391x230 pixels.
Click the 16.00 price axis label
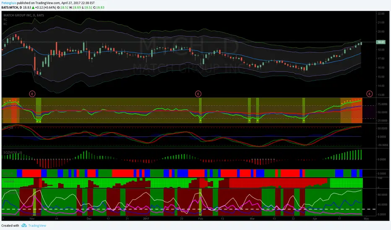coord(381,68)
